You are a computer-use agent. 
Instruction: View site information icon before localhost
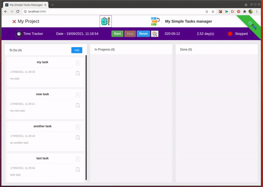pyautogui.click(x=25, y=11)
